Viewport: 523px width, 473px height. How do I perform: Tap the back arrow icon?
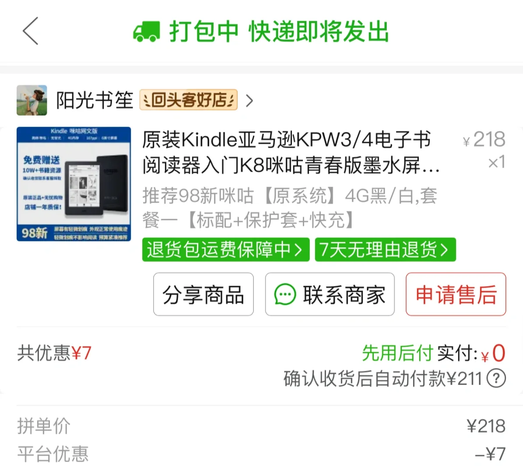pyautogui.click(x=30, y=31)
